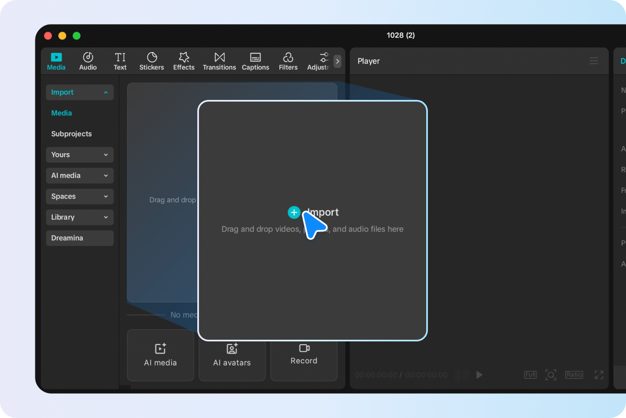
Task: Toggle Ratio display in the player
Action: click(x=574, y=375)
